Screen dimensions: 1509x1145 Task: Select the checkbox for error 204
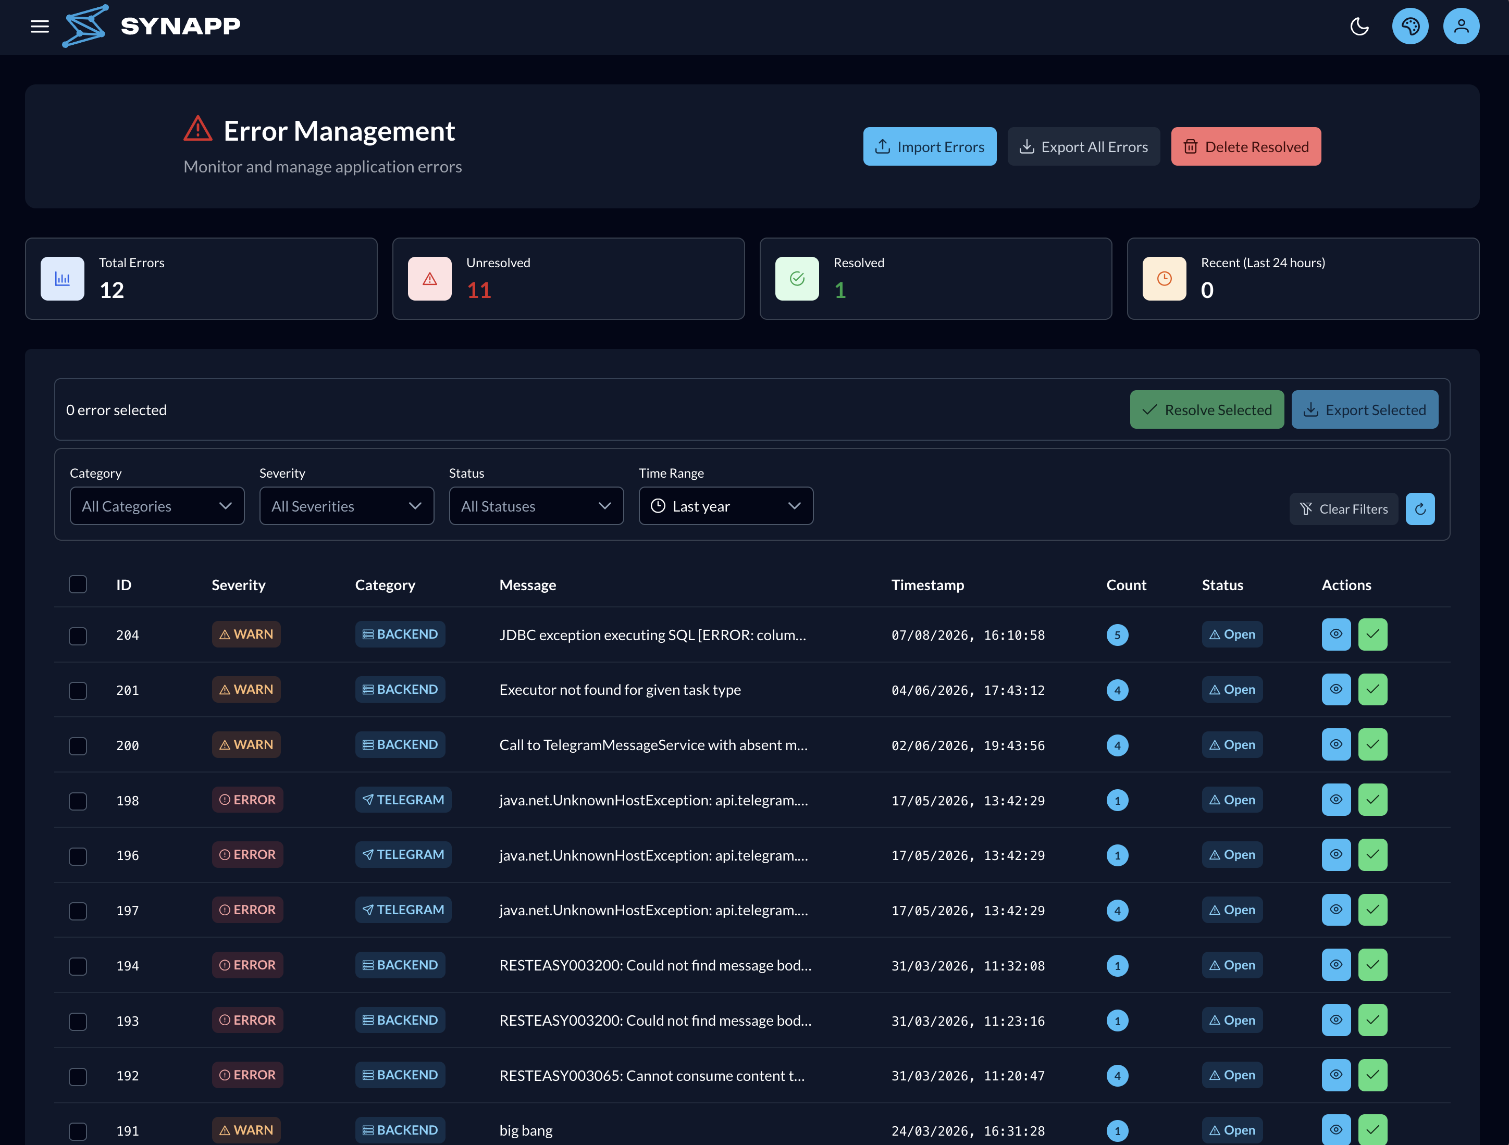[78, 636]
